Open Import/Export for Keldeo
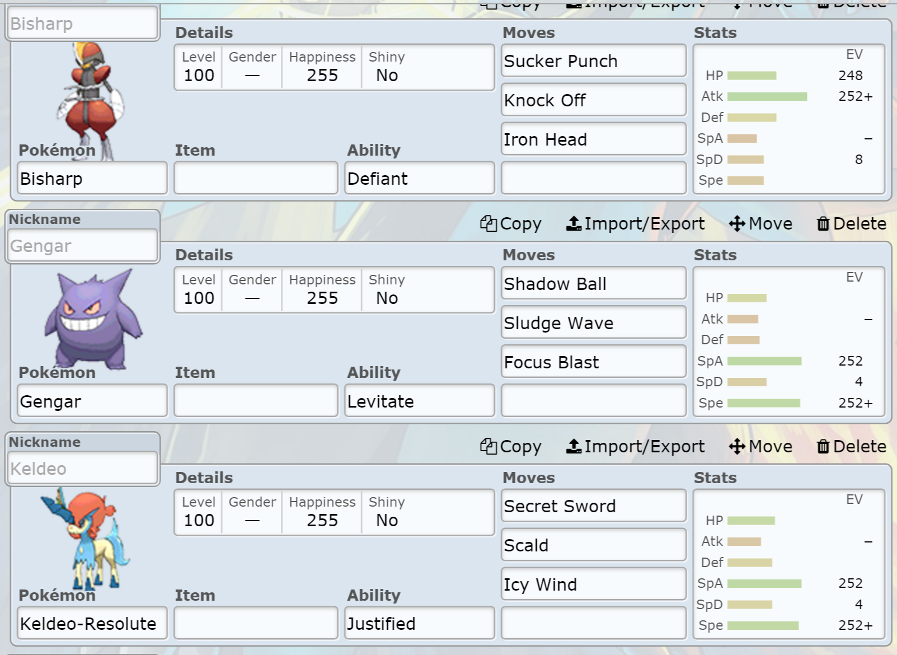The image size is (897, 655). [x=635, y=447]
